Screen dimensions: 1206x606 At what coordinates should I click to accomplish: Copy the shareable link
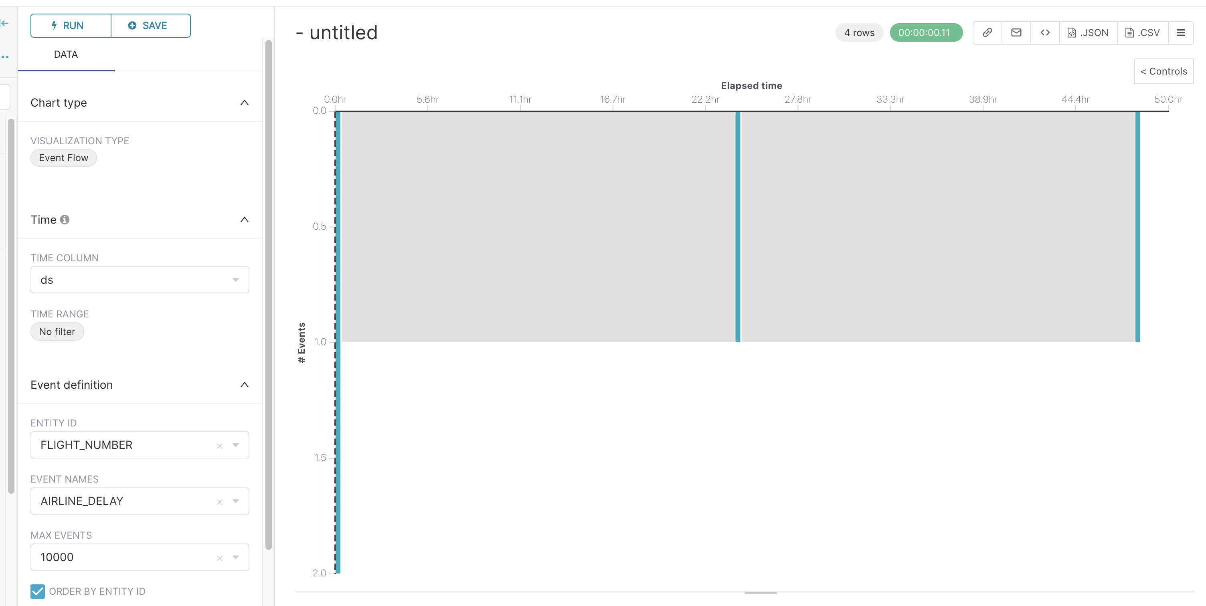click(987, 32)
